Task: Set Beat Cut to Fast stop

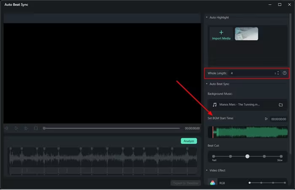Action: [214, 156]
